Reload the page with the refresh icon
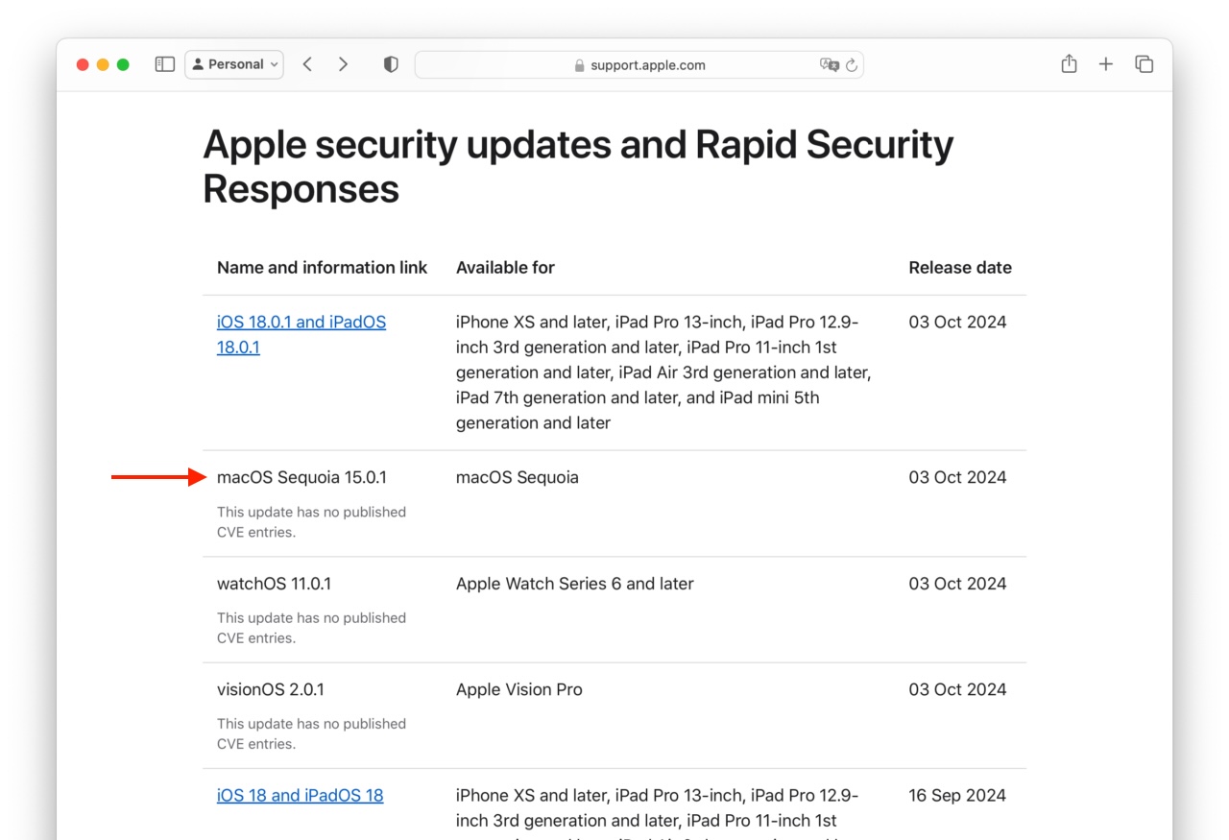1229x840 pixels. (x=852, y=64)
